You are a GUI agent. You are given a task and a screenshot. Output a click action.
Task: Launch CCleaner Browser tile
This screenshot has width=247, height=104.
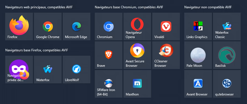pyautogui.click(x=166, y=55)
